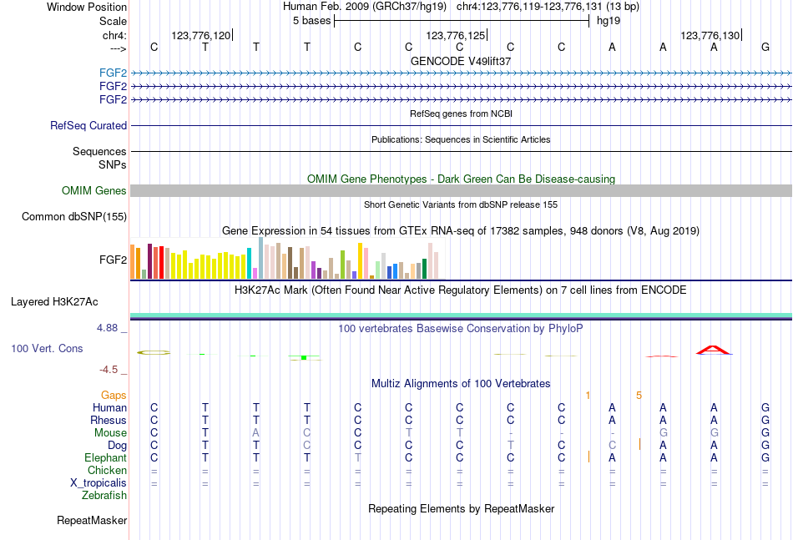
Task: Open the Sequences track label
Action: pyautogui.click(x=99, y=151)
